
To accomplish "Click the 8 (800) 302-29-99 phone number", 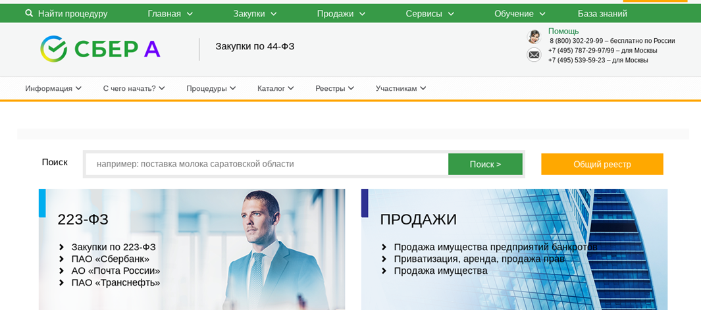I will tap(577, 41).
